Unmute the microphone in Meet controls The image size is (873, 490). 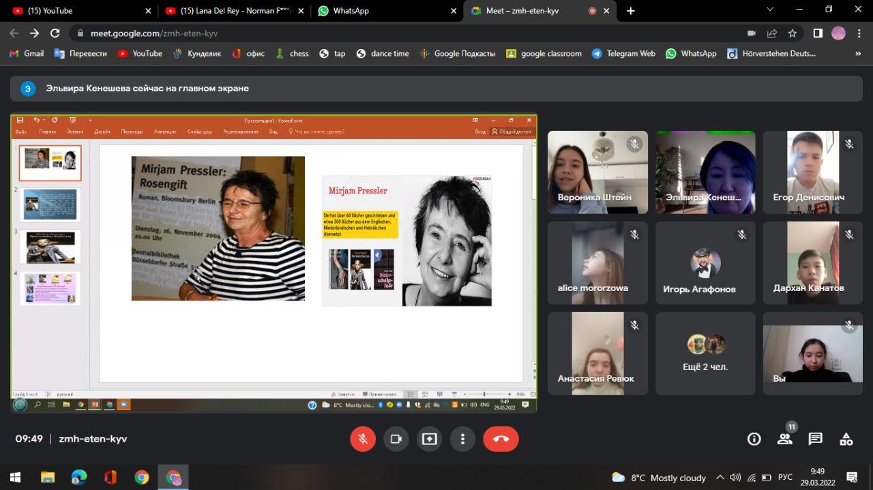coord(363,439)
